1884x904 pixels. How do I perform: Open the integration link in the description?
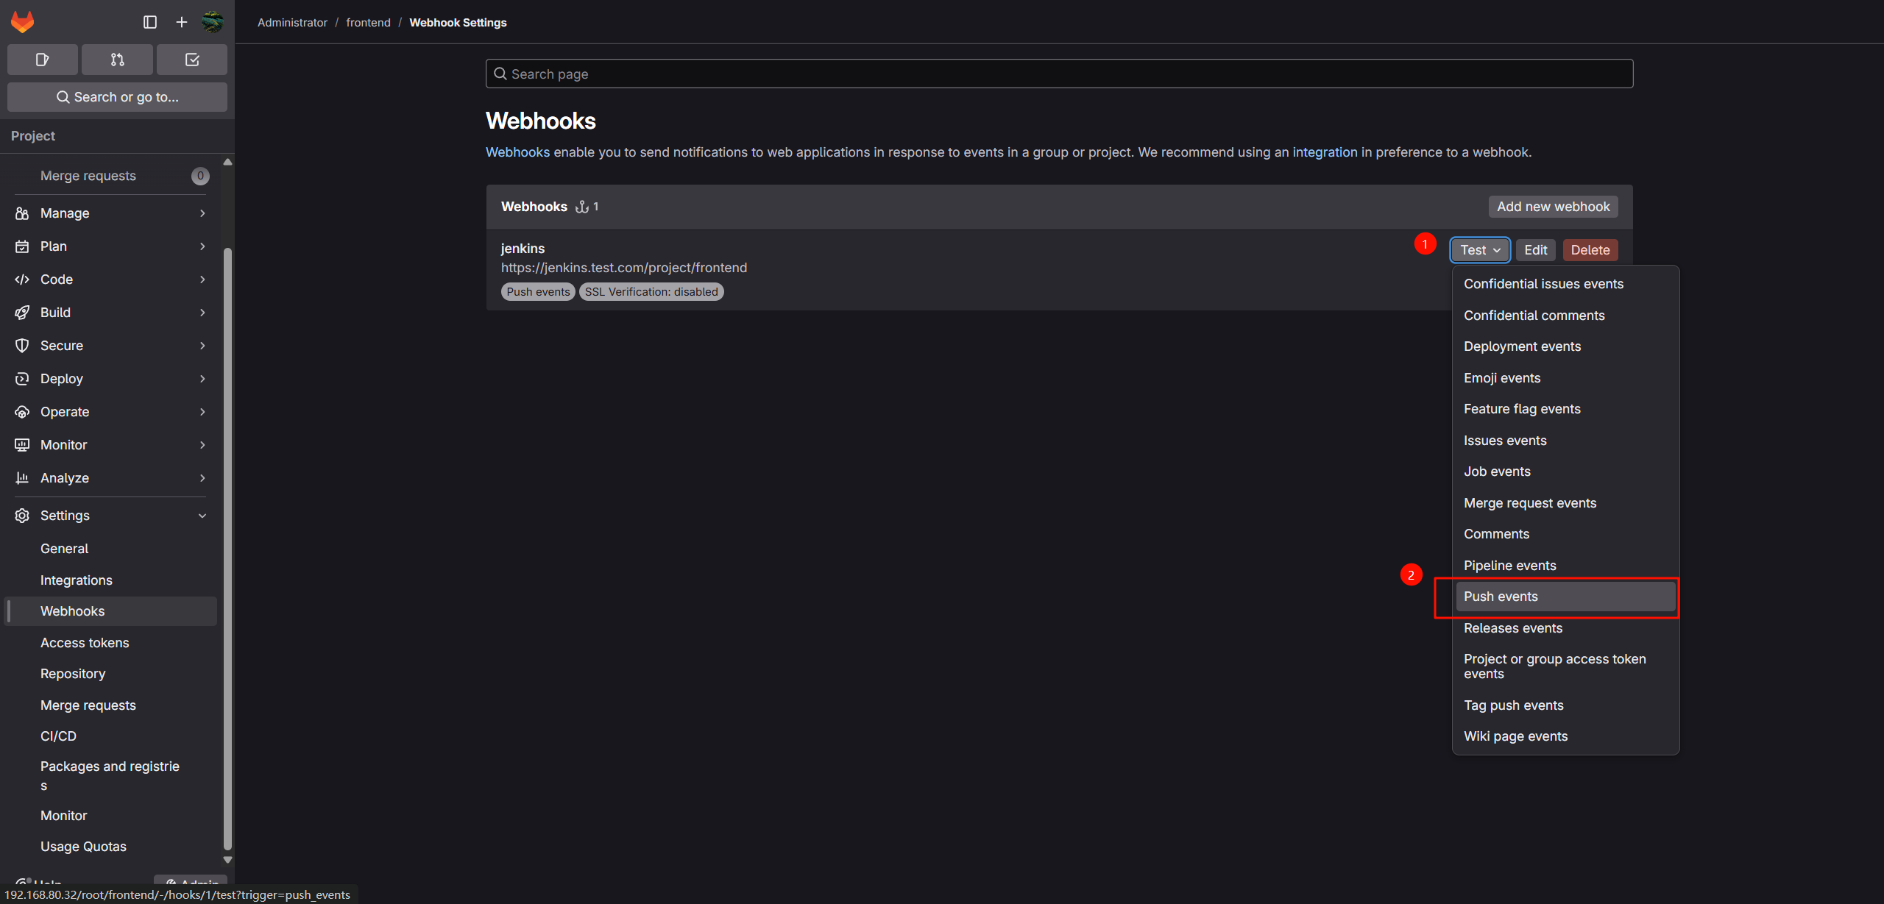click(1325, 152)
